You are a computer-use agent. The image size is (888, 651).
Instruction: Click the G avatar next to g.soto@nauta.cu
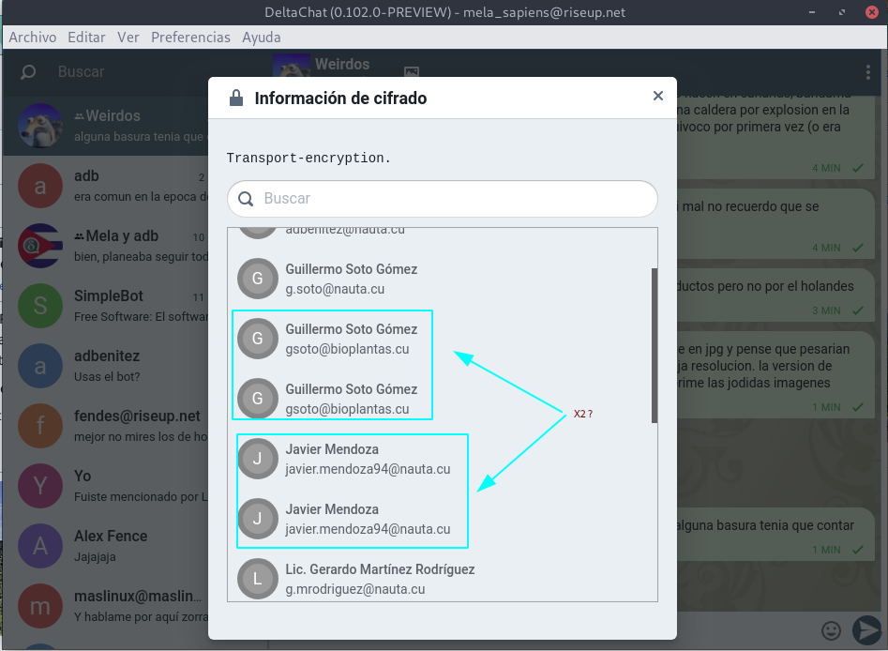click(x=258, y=279)
